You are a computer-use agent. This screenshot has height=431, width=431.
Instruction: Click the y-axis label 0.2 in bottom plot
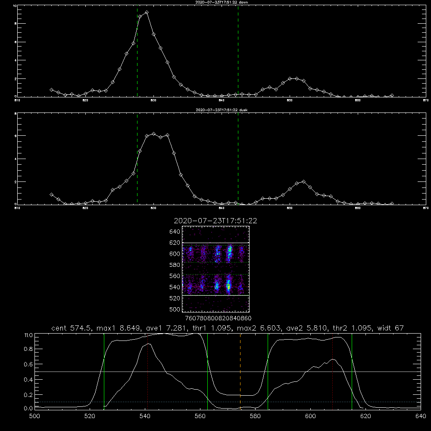pos(28,395)
